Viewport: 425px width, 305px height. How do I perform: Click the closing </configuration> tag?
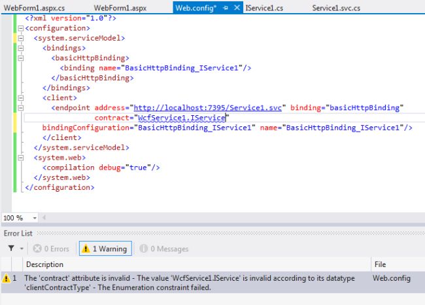coord(59,187)
